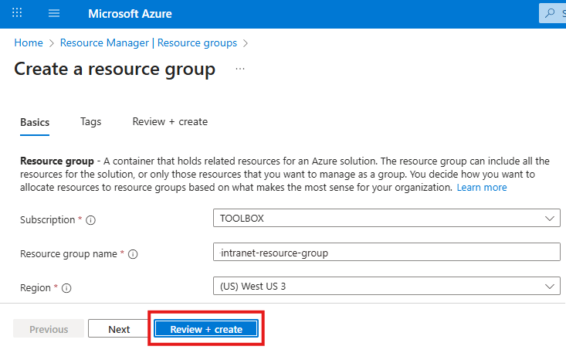This screenshot has height=353, width=566.
Task: Expand the Subscription dropdown showing TOOLBOX
Action: (385, 219)
